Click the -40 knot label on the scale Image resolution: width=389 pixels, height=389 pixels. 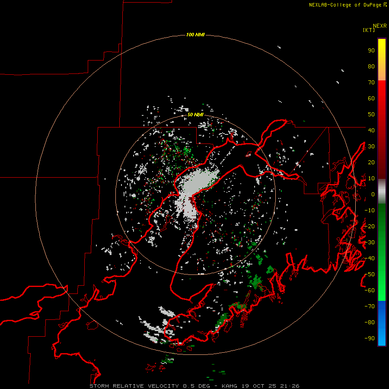pyautogui.click(x=370, y=258)
